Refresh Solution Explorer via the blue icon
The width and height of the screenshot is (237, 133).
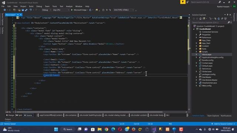(x=219, y=19)
